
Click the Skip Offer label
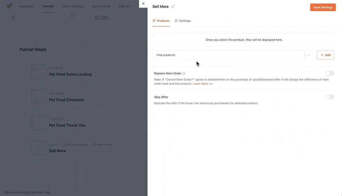(x=161, y=97)
